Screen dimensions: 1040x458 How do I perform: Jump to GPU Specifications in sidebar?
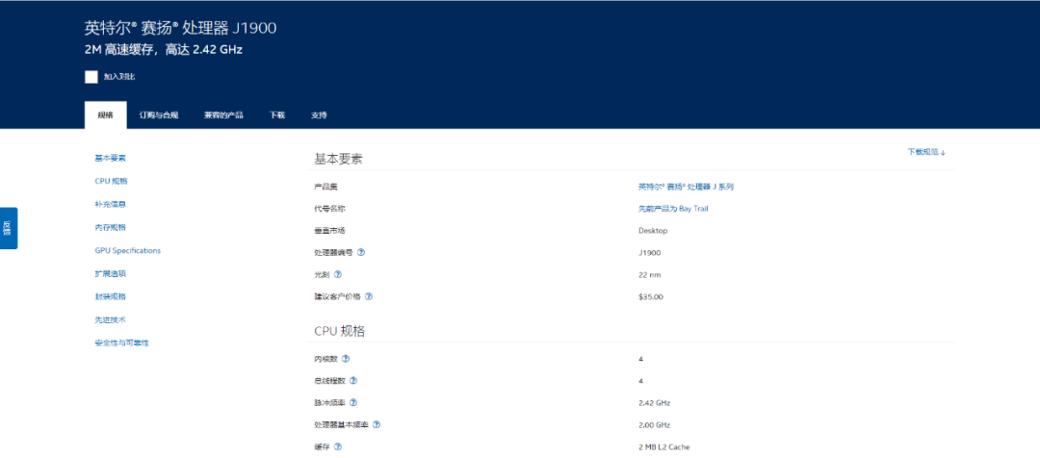(127, 250)
